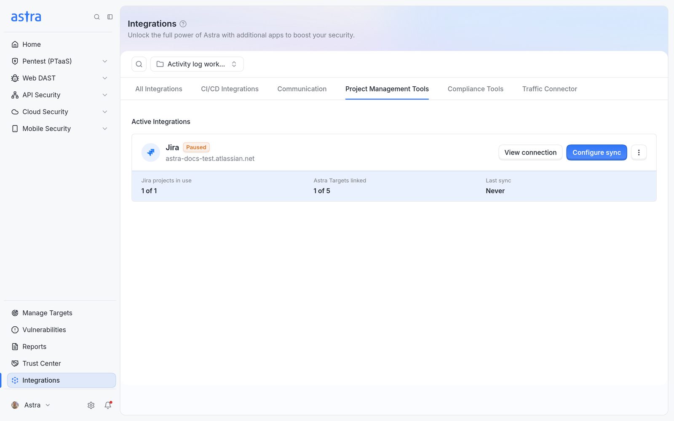Screen dimensions: 674x421
Task: Open the Integrations help question-mark icon
Action: pyautogui.click(x=183, y=24)
